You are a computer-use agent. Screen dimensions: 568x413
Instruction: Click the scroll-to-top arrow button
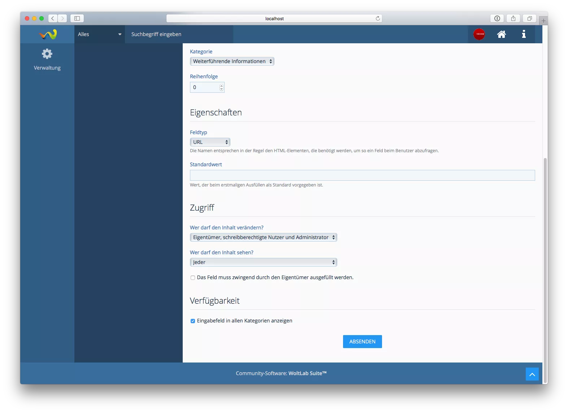tap(532, 374)
